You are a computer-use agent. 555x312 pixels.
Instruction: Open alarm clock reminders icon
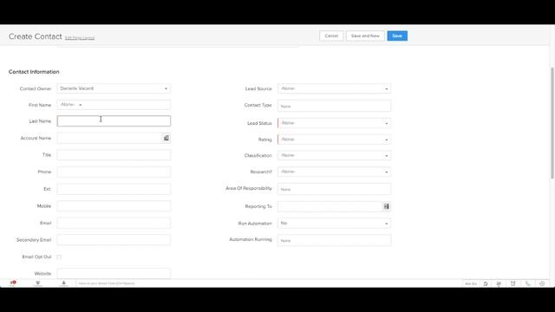[x=513, y=283]
